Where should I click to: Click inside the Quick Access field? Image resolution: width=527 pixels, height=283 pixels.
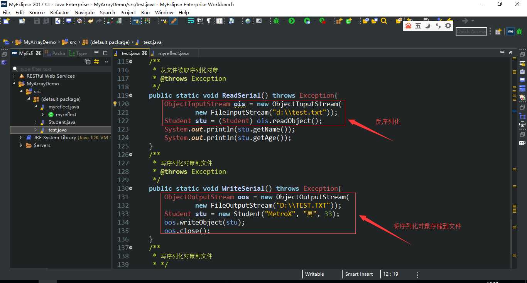coord(471,32)
